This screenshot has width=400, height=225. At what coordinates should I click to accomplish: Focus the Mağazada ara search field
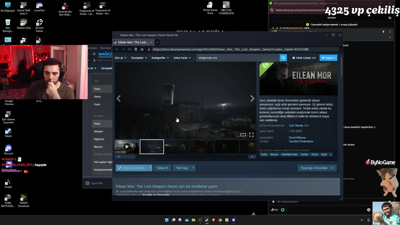(238, 58)
